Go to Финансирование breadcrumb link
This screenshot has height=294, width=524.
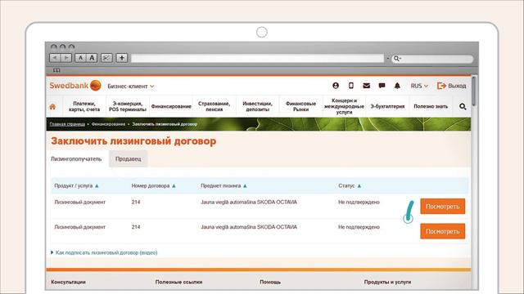(108, 124)
